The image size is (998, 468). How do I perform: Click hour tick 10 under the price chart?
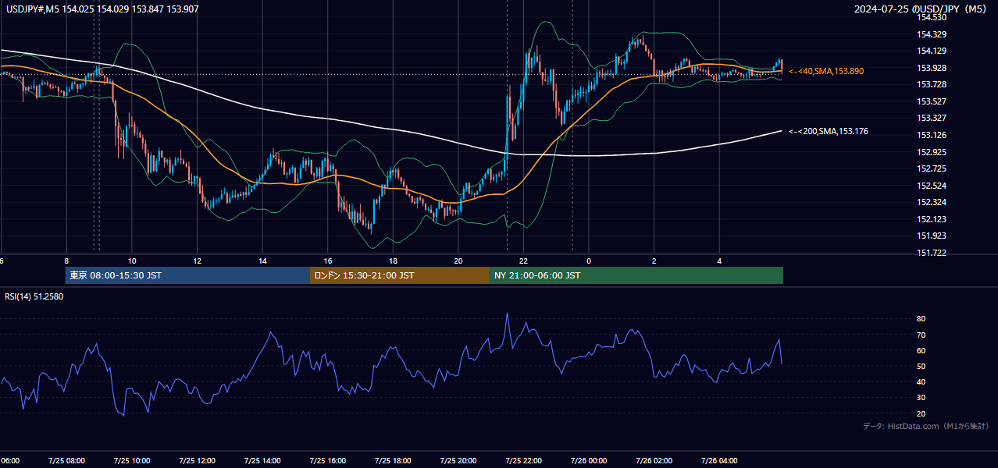coord(132,261)
